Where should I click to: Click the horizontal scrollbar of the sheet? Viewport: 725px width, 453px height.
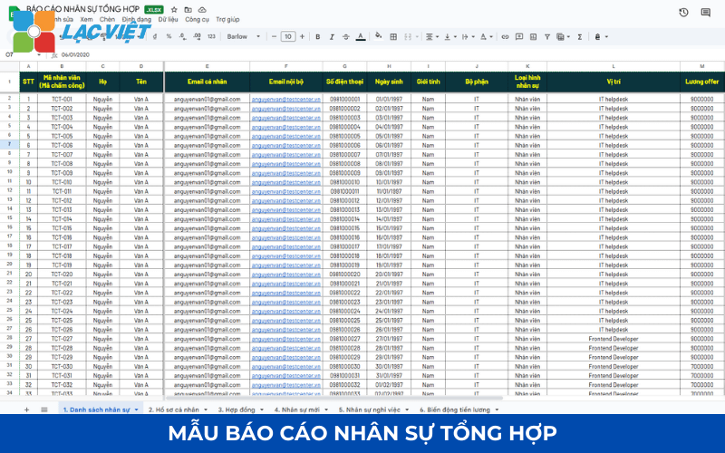334,398
